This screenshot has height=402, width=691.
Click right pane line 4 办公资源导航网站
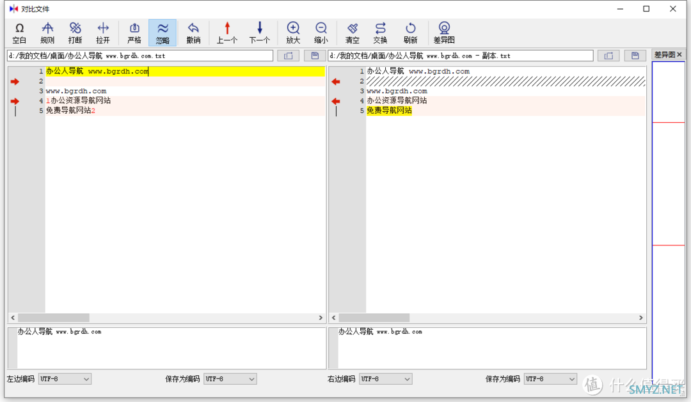397,101
